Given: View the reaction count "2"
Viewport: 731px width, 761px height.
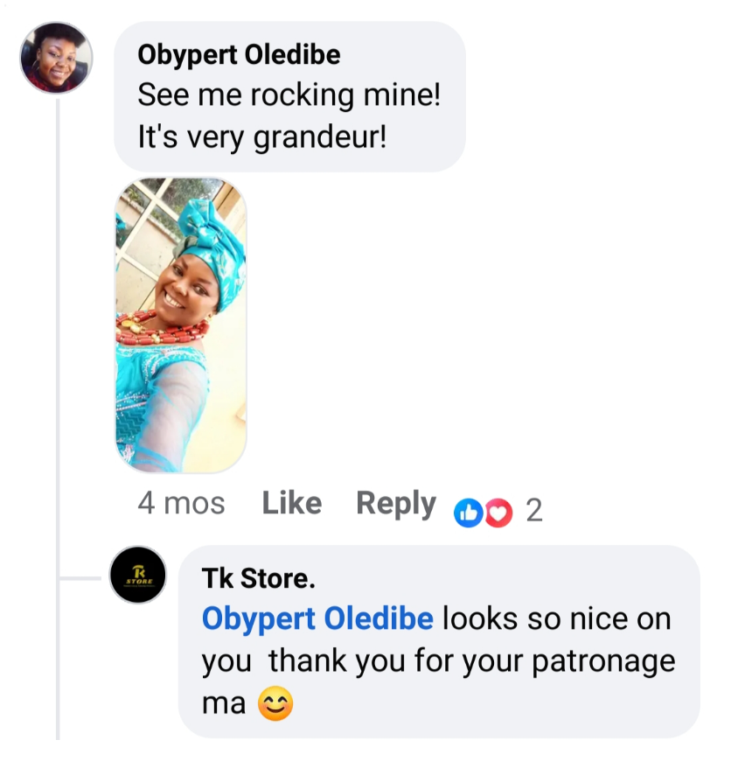Looking at the screenshot, I should 533,511.
